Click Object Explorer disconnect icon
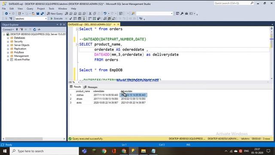 click(21, 30)
